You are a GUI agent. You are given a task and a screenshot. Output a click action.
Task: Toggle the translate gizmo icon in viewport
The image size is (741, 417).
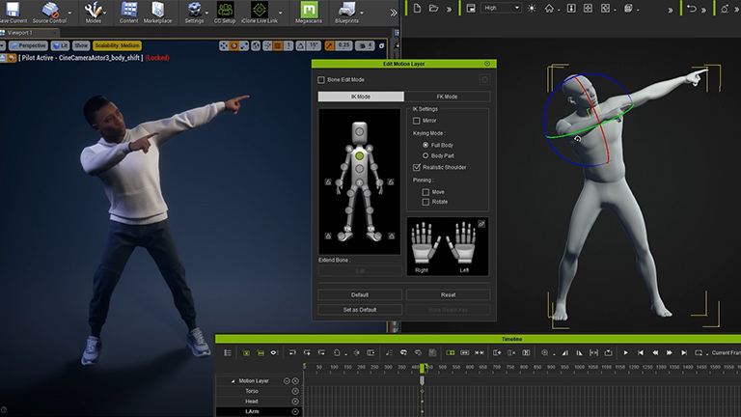tap(224, 45)
